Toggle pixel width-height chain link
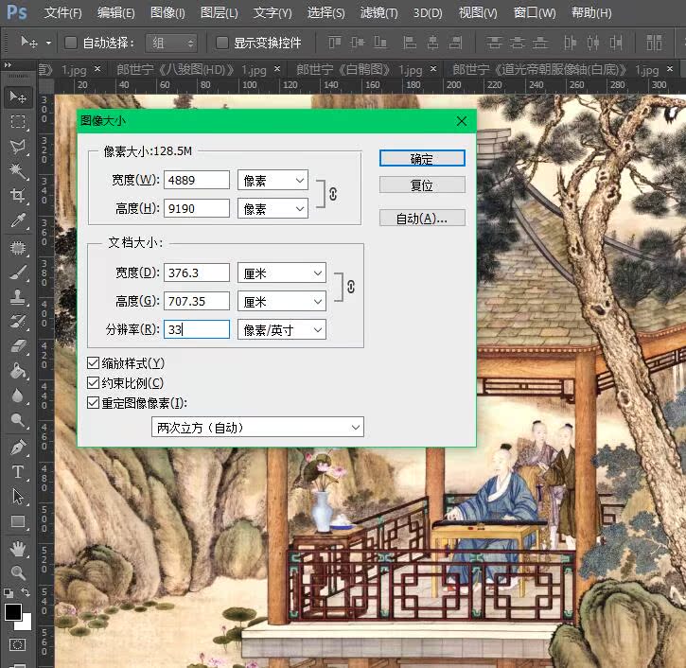Viewport: 686px width, 668px height. 333,194
